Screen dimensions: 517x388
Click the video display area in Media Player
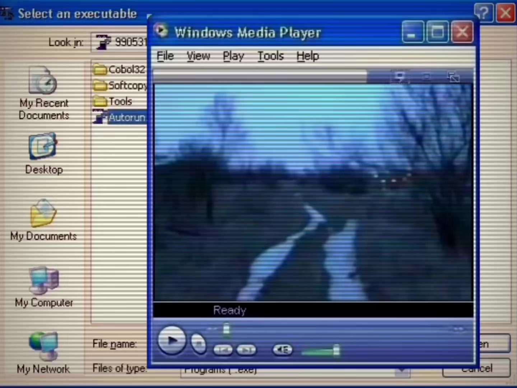[x=313, y=193]
